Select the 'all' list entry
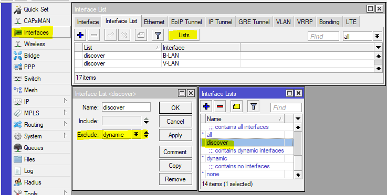387x195 pixels. 247,135
